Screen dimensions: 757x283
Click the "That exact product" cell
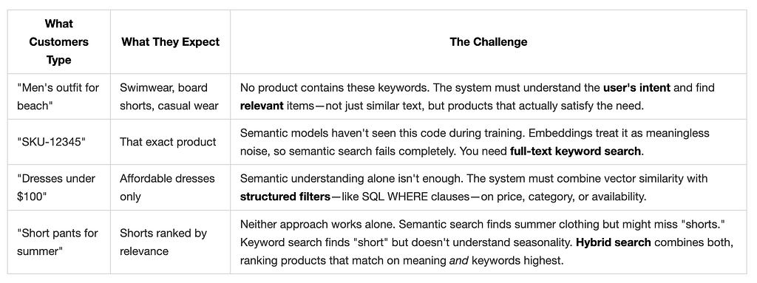(x=171, y=142)
